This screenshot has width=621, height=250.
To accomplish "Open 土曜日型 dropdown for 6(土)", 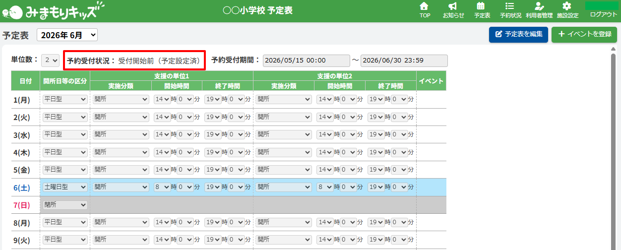I will [x=65, y=187].
